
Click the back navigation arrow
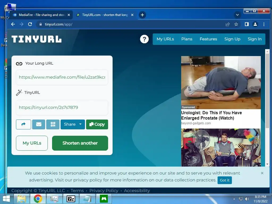pyautogui.click(x=13, y=24)
